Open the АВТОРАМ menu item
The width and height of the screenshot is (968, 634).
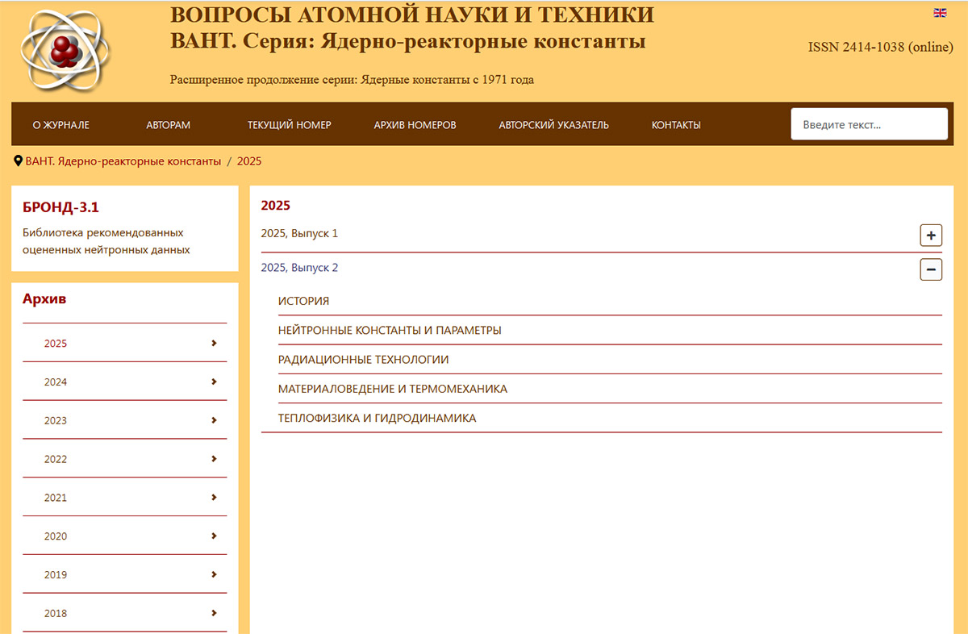[168, 125]
